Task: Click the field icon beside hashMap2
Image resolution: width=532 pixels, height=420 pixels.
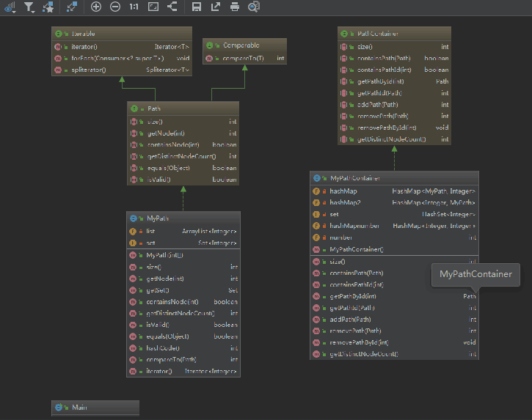Action: [316, 203]
